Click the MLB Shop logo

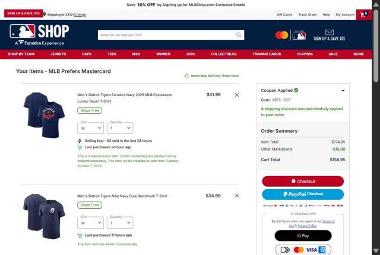pos(39,34)
